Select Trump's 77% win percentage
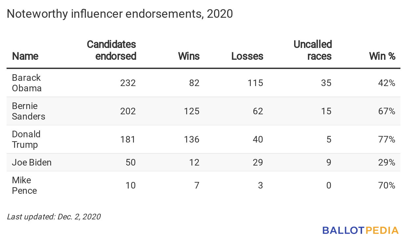This screenshot has height=245, width=407. (x=388, y=139)
